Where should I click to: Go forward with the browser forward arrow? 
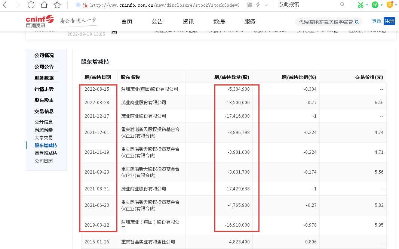click(18, 4)
